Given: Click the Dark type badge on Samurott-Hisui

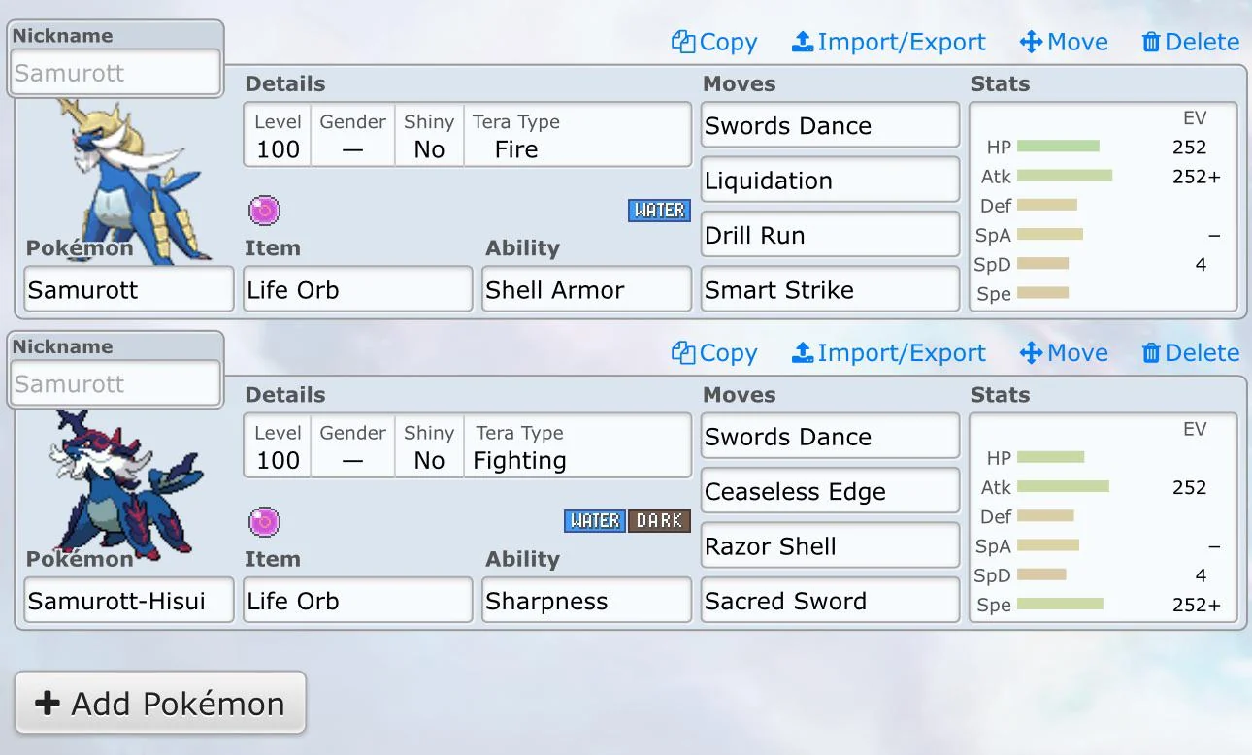Looking at the screenshot, I should point(659,521).
